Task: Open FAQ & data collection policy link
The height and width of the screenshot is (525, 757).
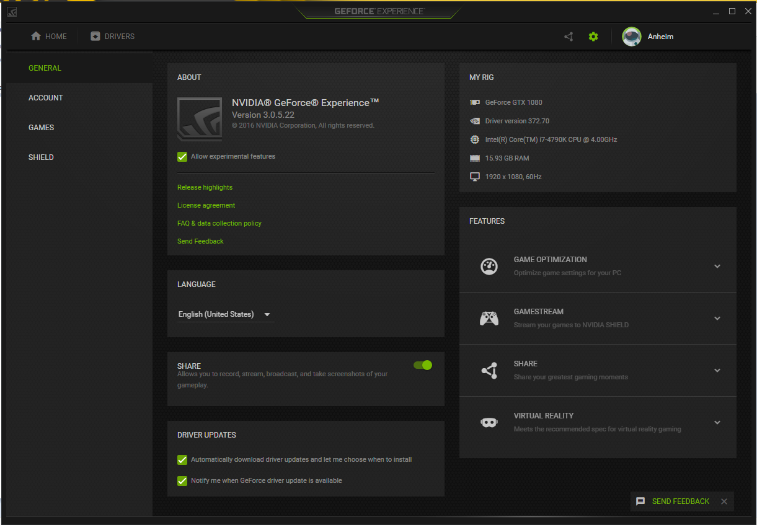Action: [219, 223]
